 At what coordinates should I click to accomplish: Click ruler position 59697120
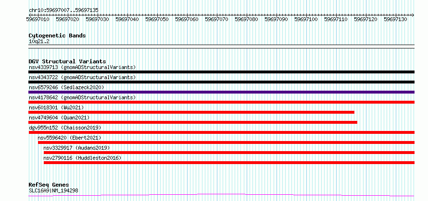coord(366,19)
